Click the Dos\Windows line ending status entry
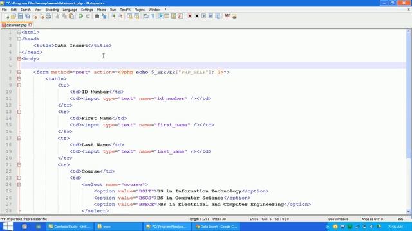The width and height of the screenshot is (412, 231). (x=338, y=219)
